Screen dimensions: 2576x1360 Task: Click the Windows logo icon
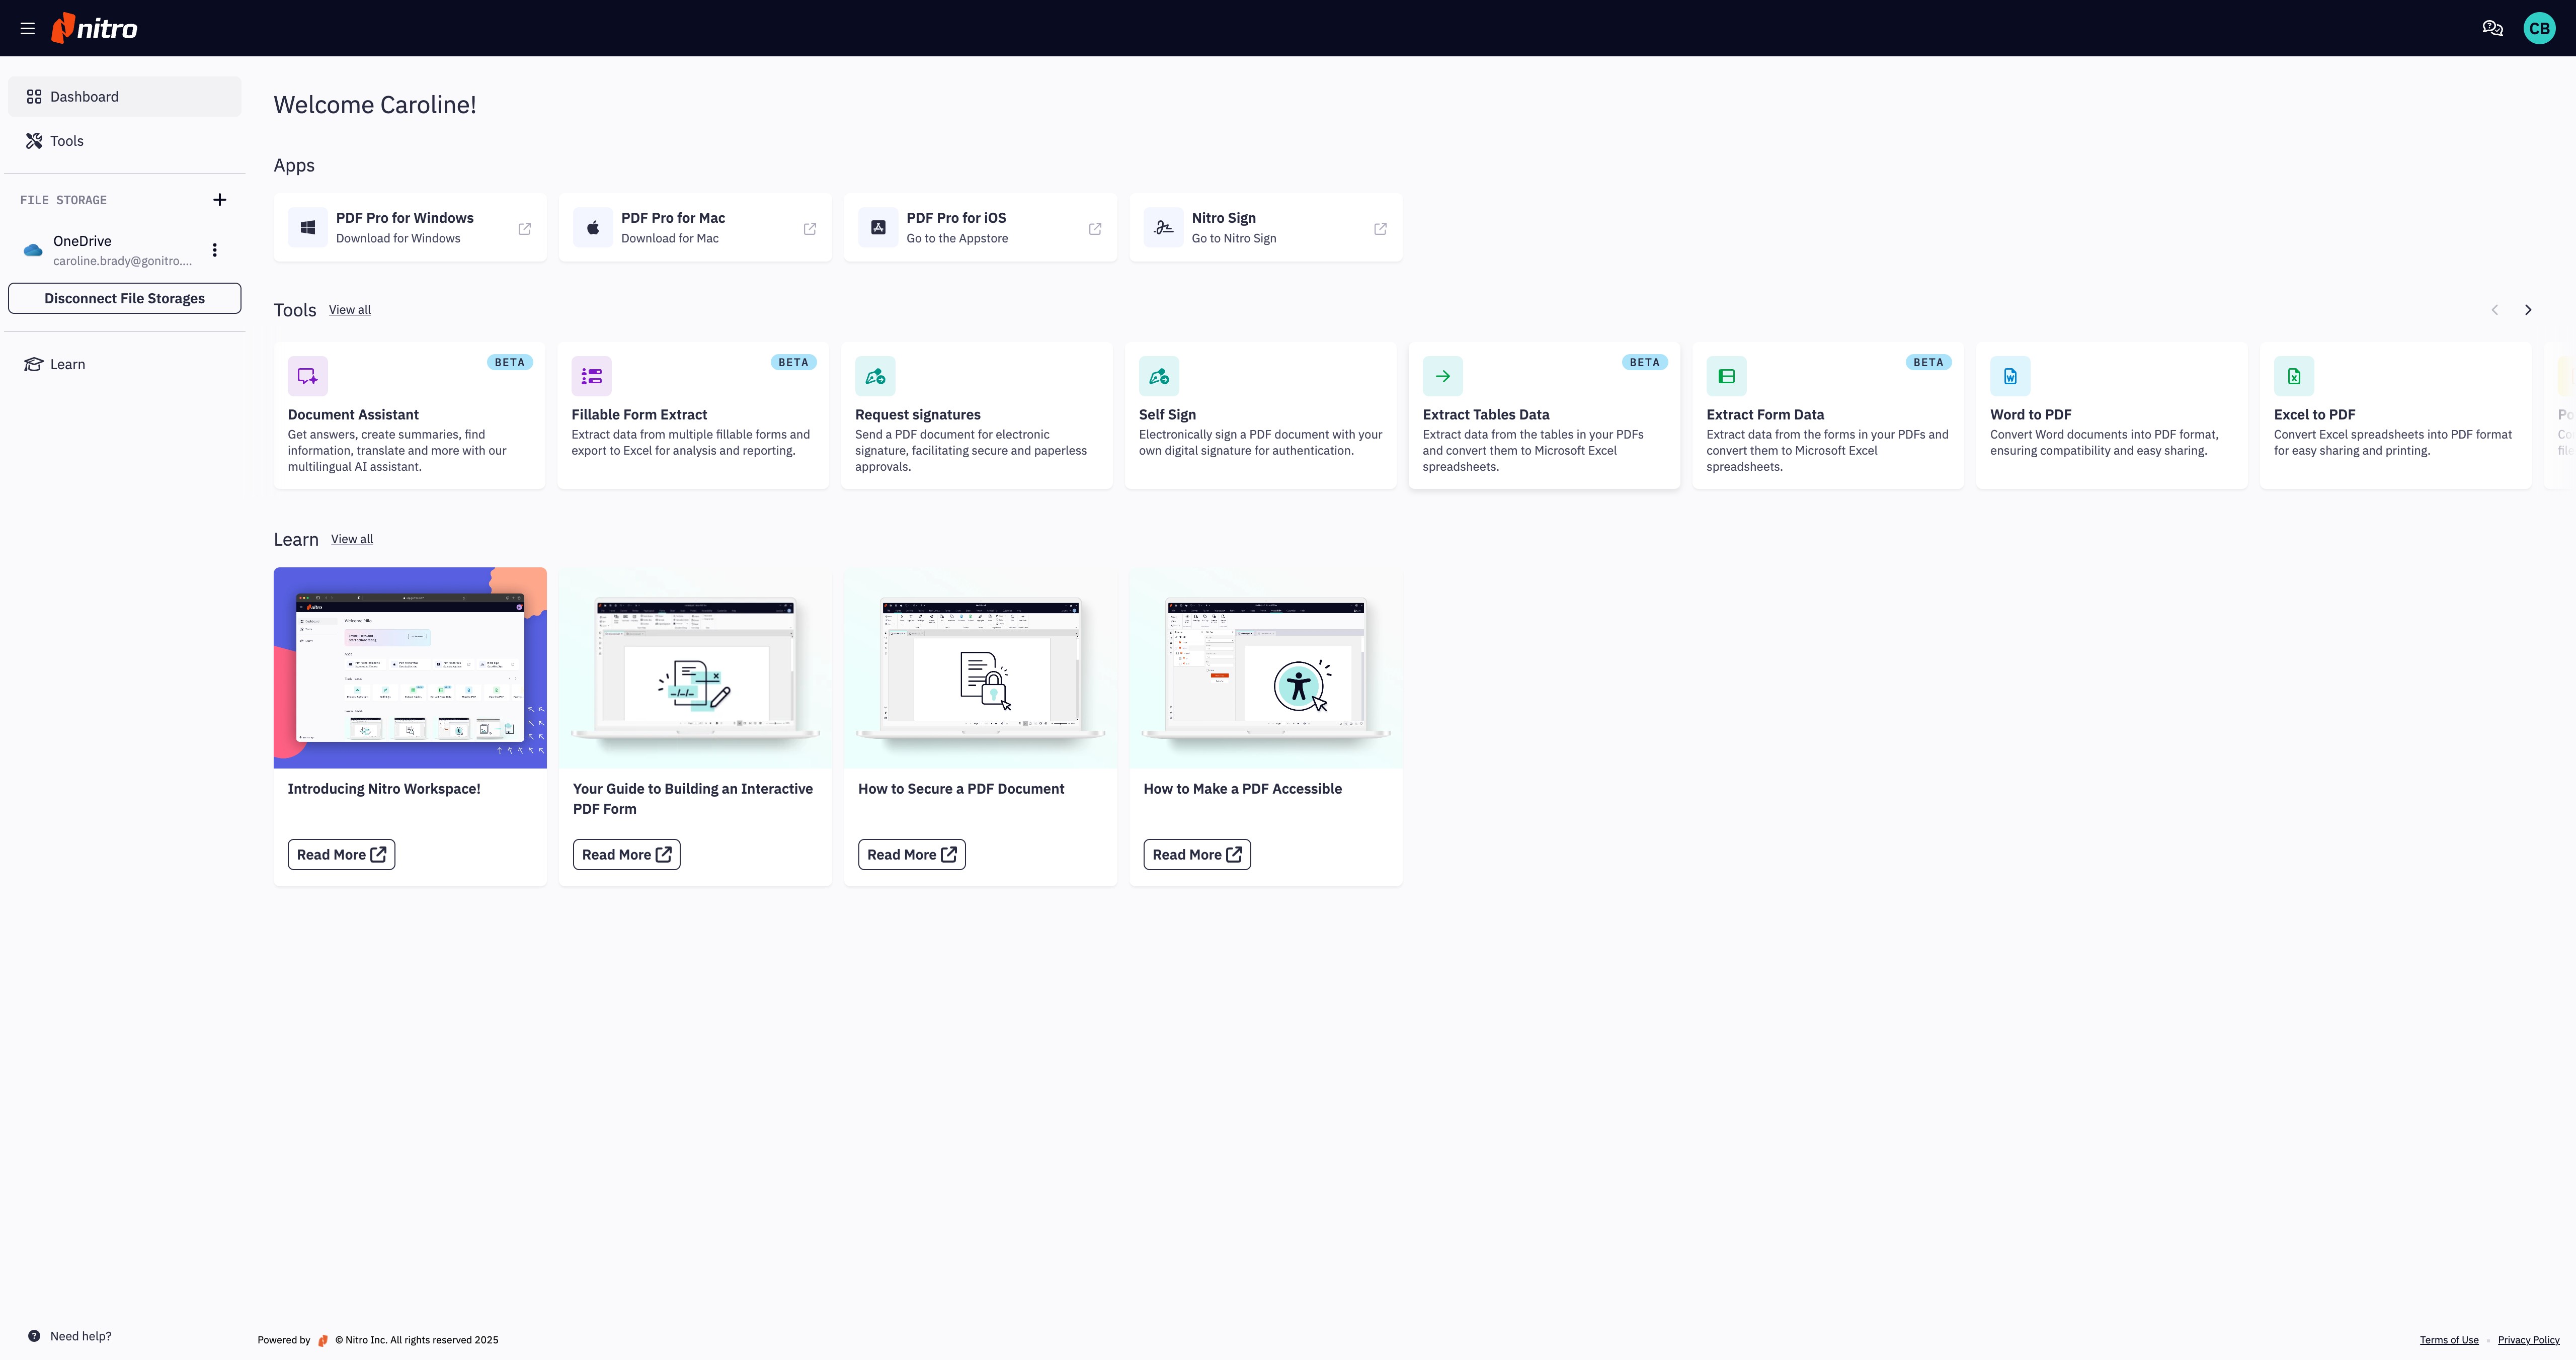click(x=308, y=228)
